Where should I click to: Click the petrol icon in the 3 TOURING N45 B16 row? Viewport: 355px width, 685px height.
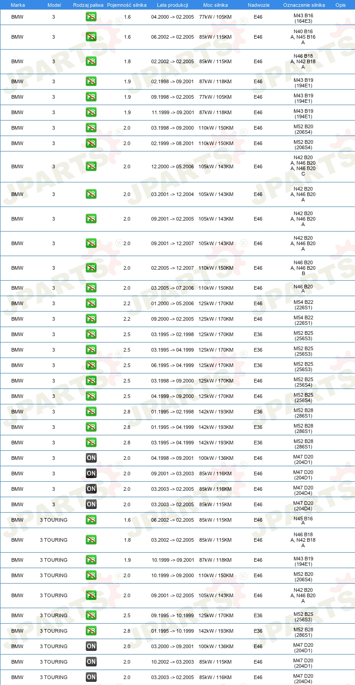coord(91,520)
